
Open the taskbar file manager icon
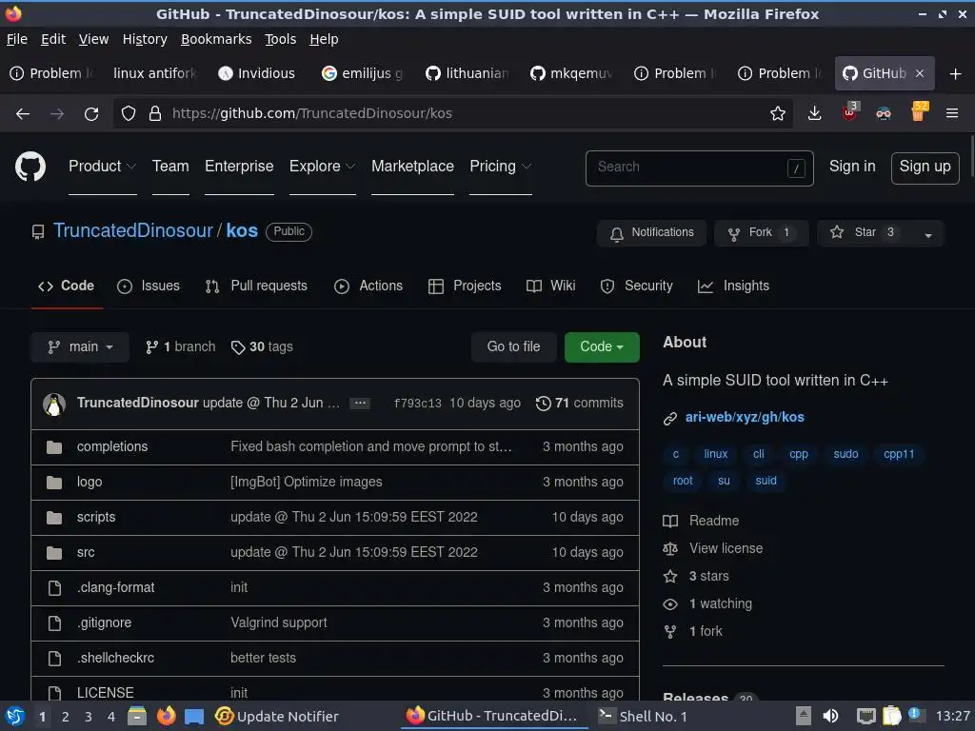click(137, 716)
